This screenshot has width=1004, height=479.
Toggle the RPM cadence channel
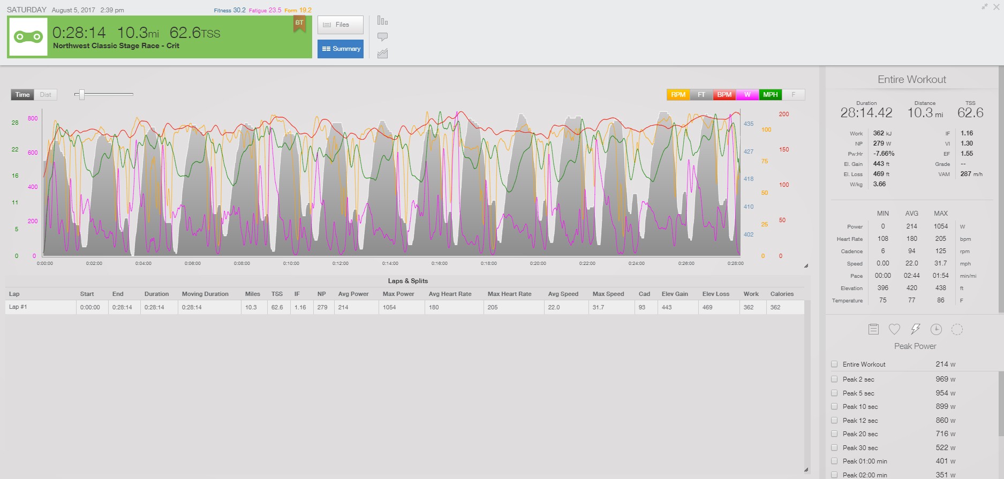(x=678, y=95)
